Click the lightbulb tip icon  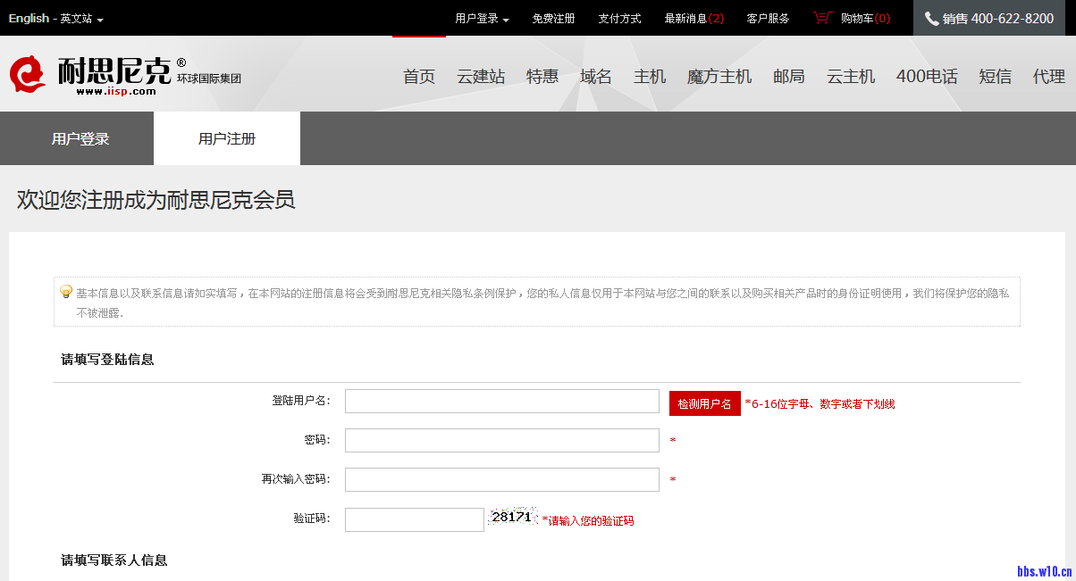click(66, 292)
